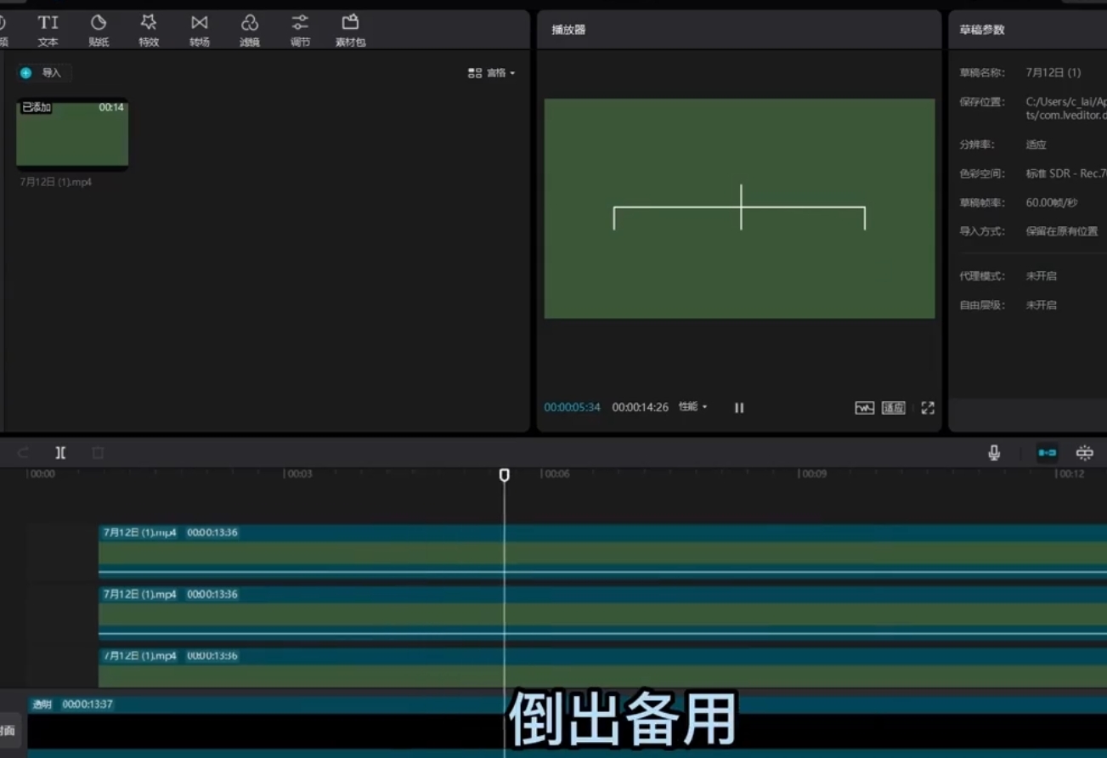Click the timeline playhead marker

[x=505, y=475]
